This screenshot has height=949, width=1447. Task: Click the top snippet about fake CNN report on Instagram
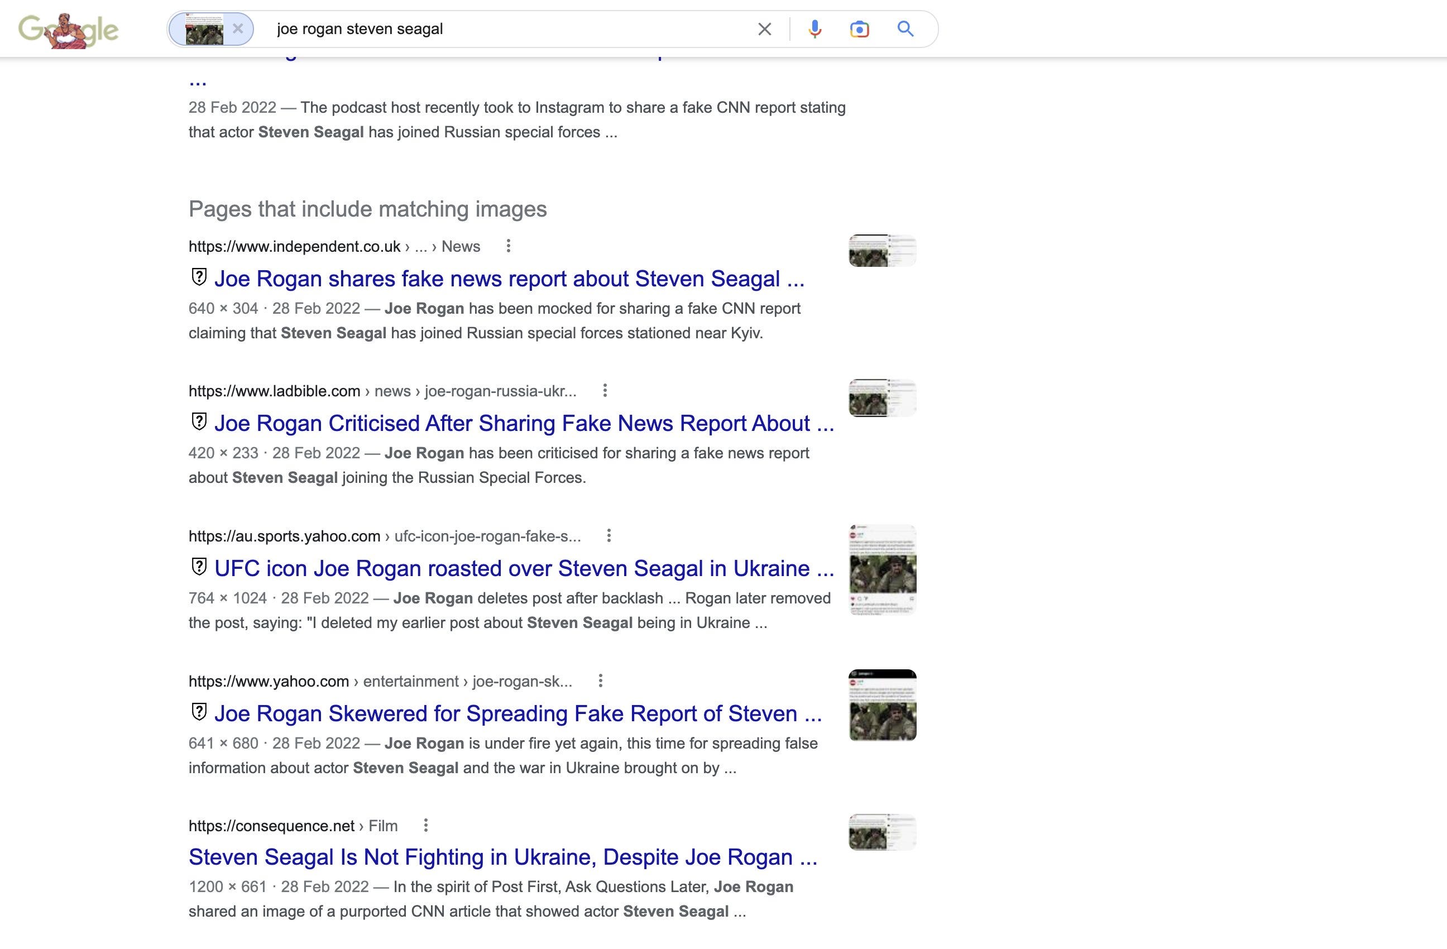517,120
